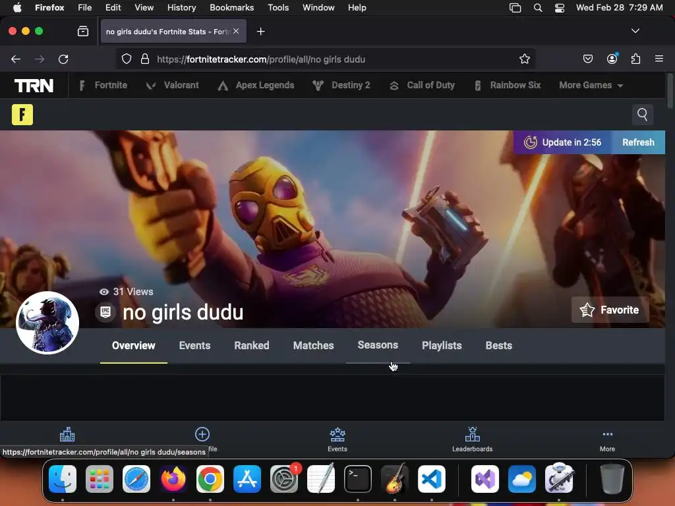Switch to the Bests tab
The height and width of the screenshot is (506, 675).
coord(499,345)
